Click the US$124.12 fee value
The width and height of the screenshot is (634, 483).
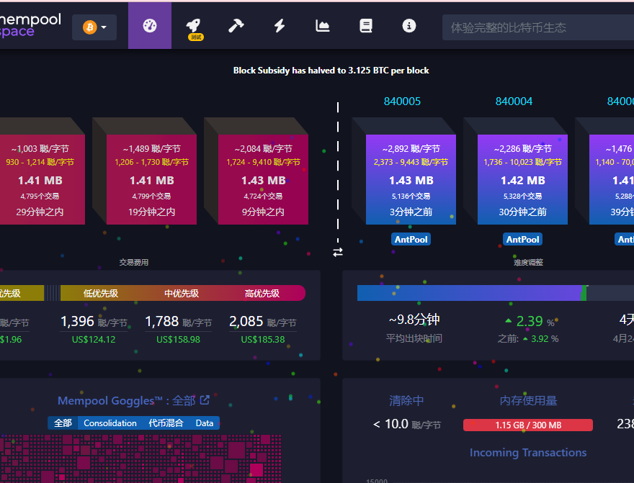94,340
